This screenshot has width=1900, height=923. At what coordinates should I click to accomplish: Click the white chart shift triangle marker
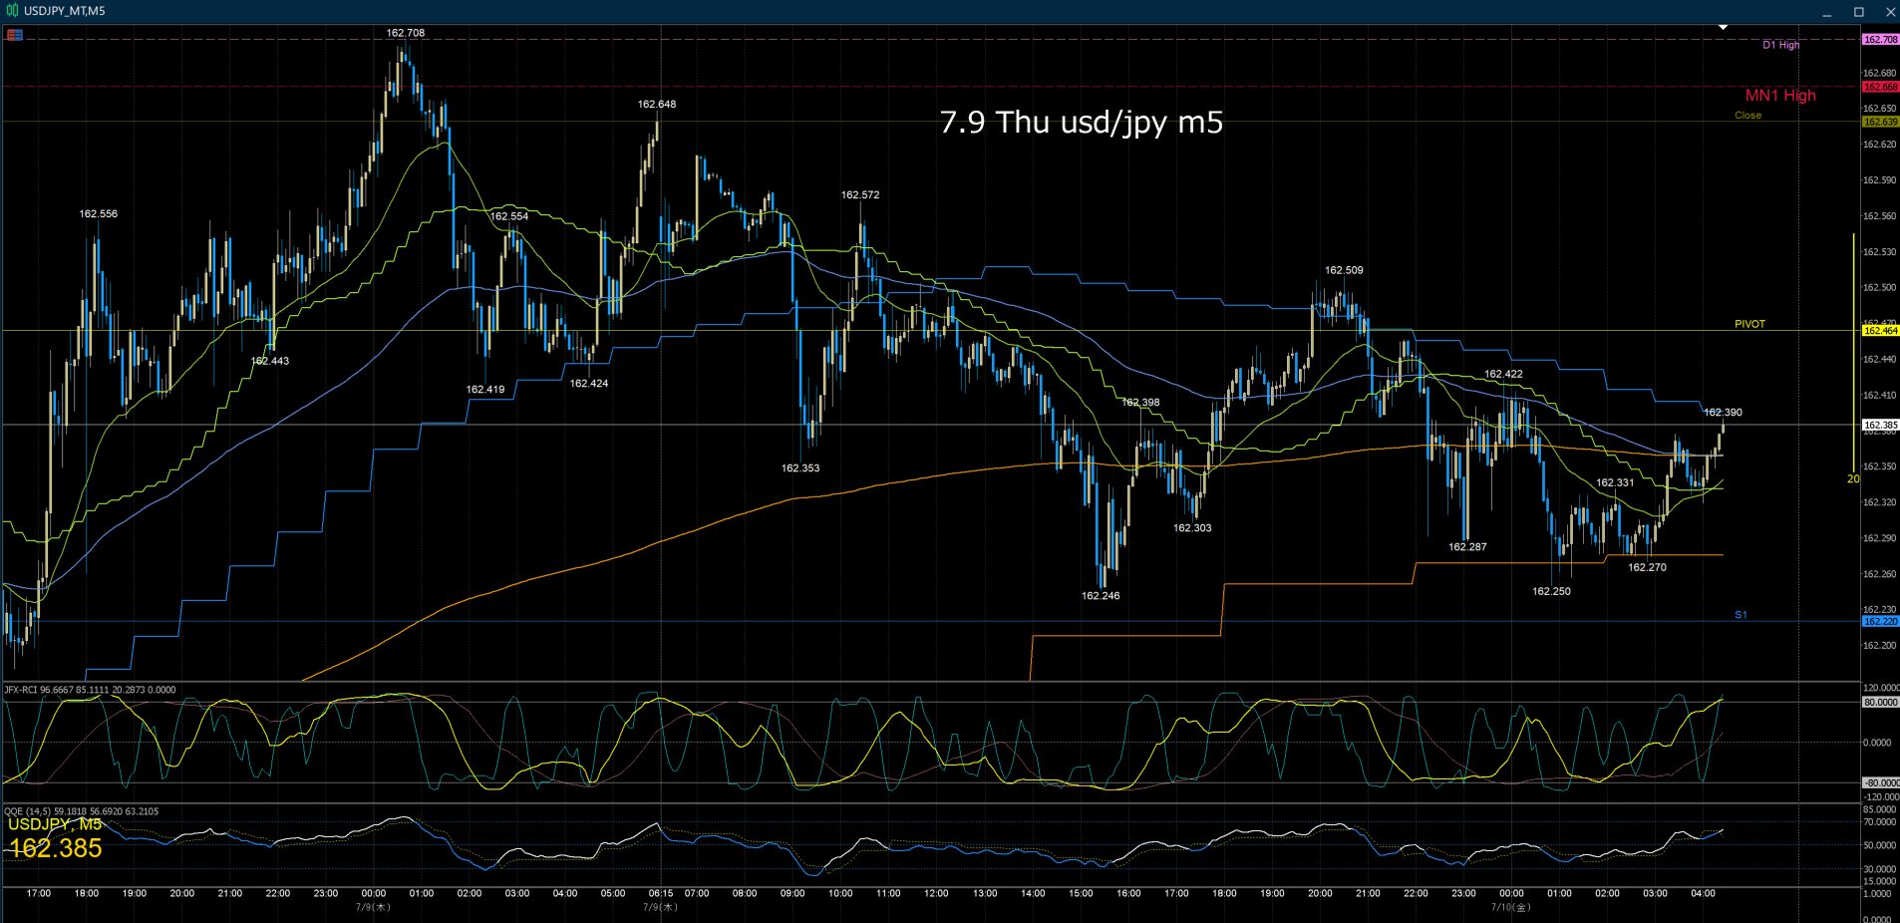click(1723, 28)
